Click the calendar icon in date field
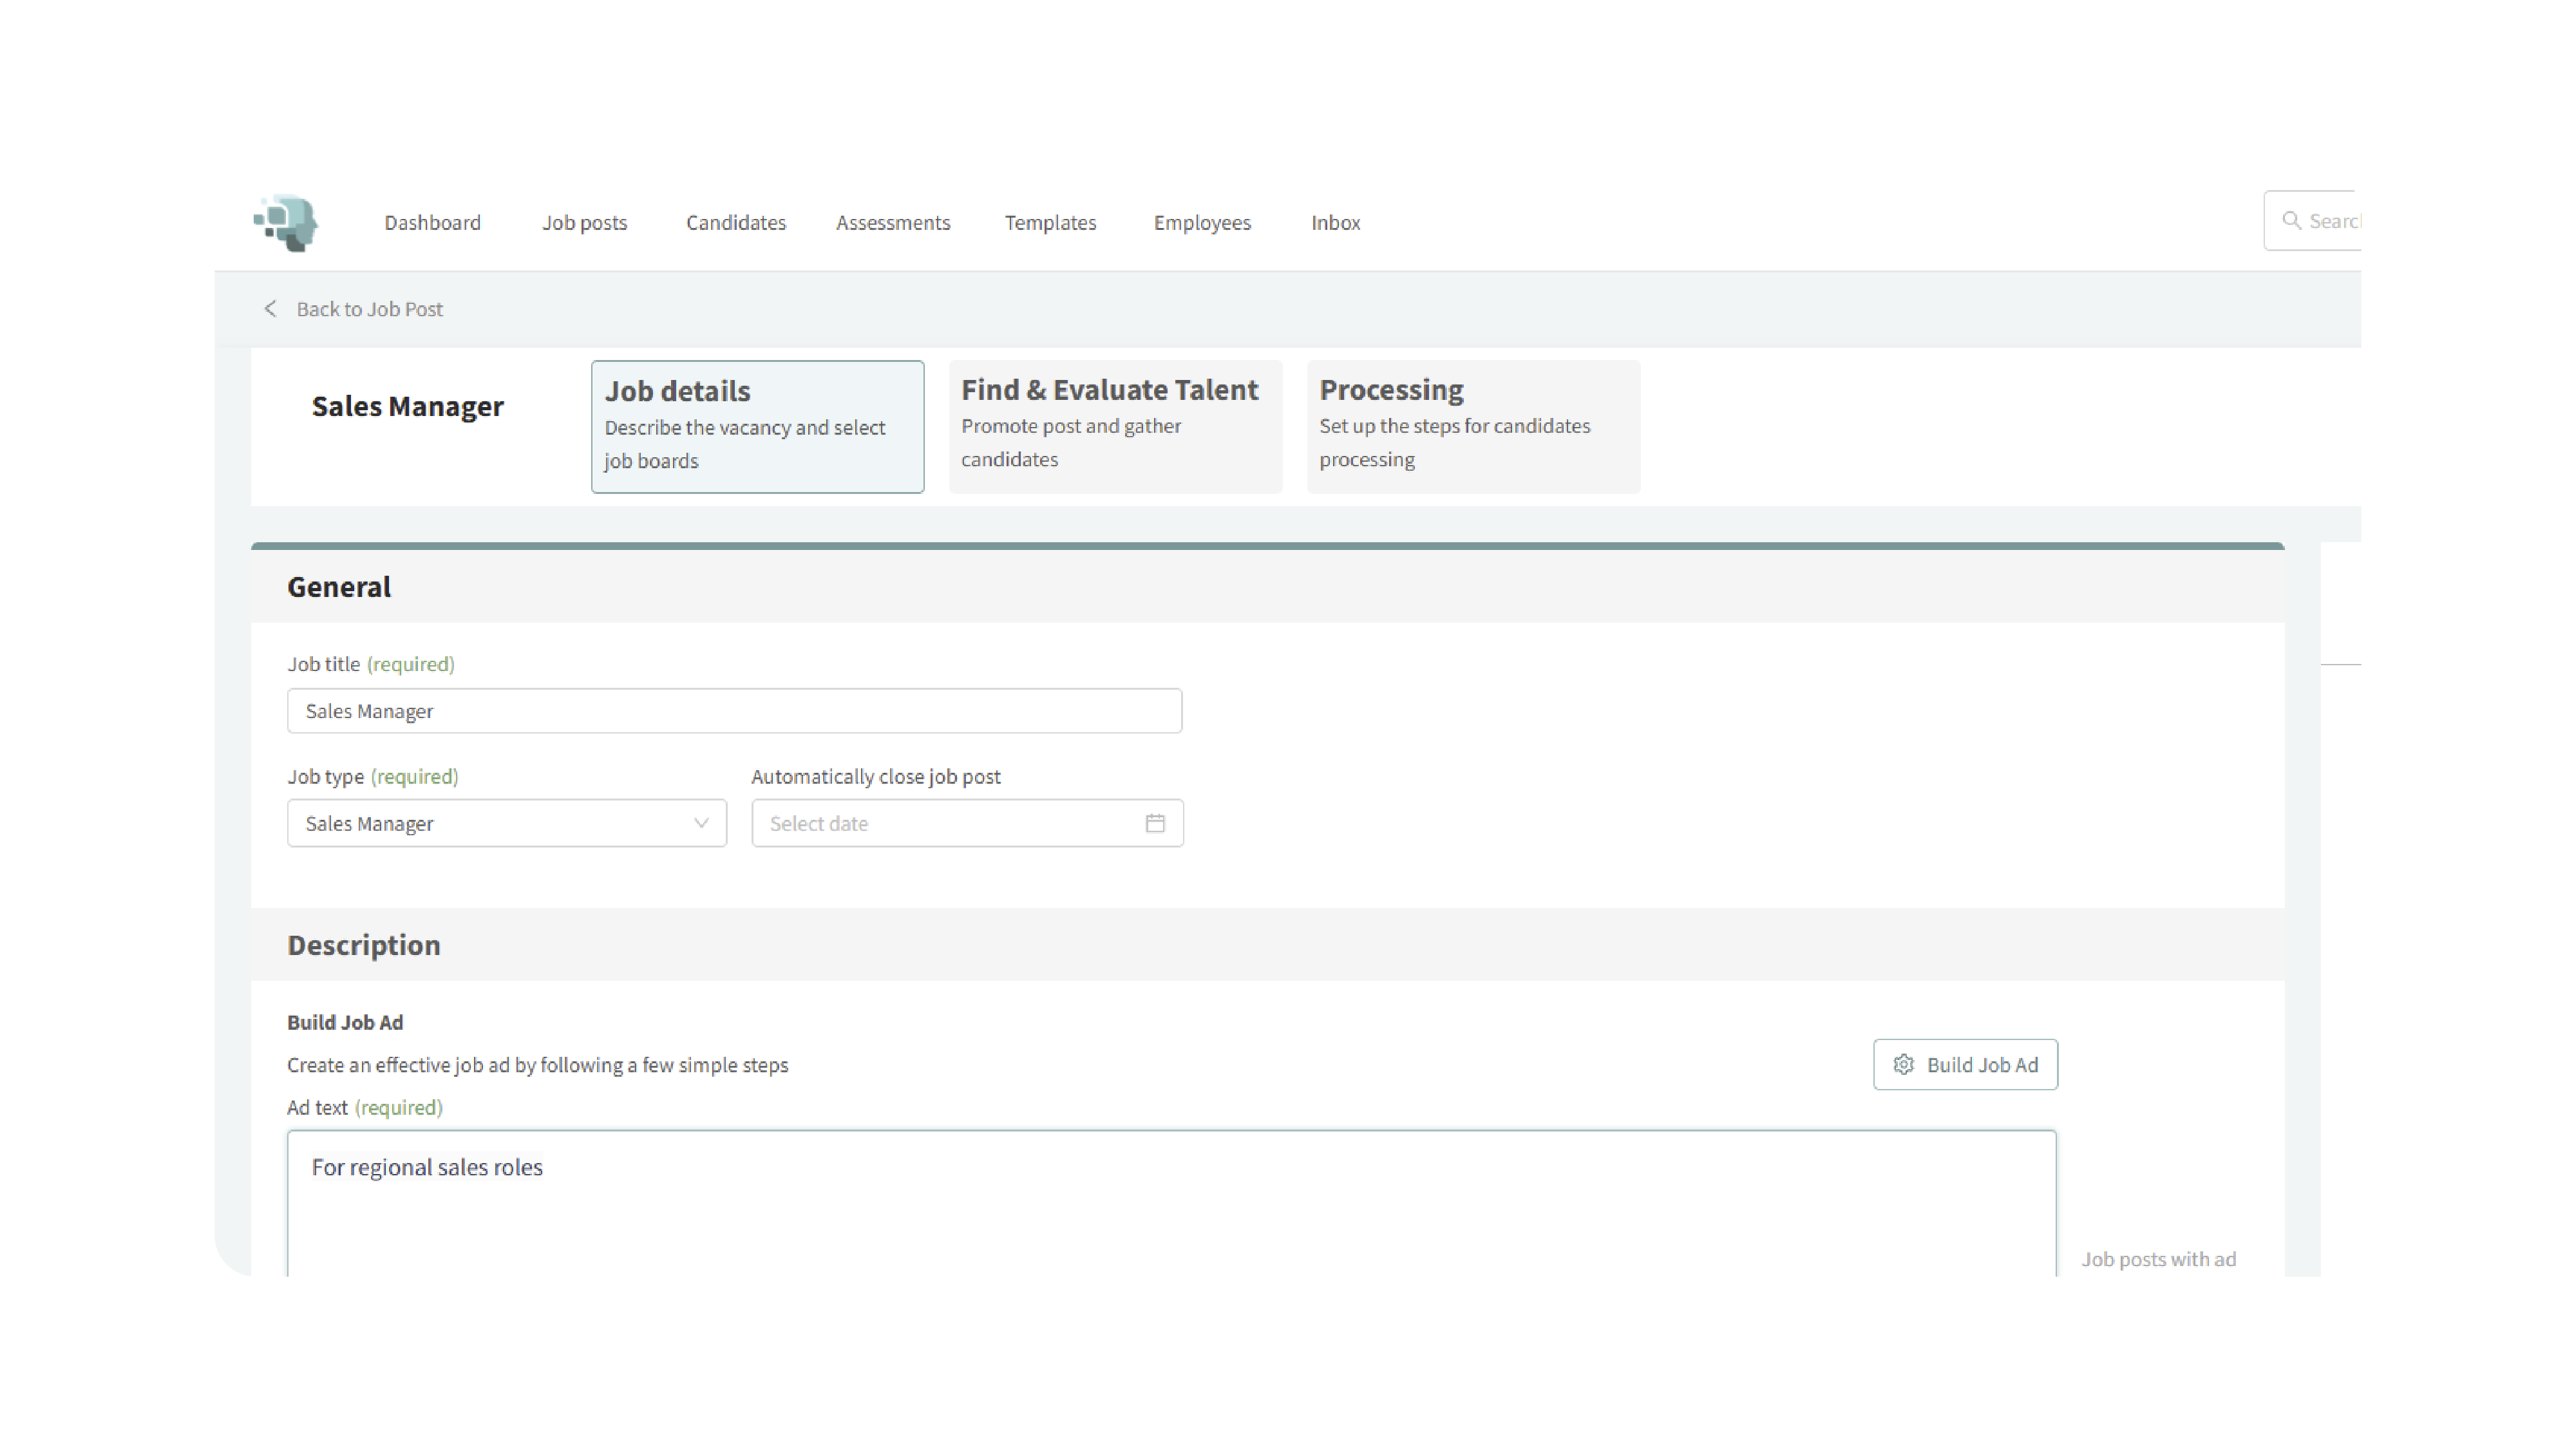The width and height of the screenshot is (2576, 1449). (1155, 823)
